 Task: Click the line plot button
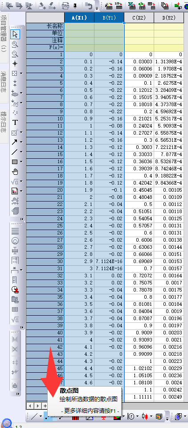point(34,416)
